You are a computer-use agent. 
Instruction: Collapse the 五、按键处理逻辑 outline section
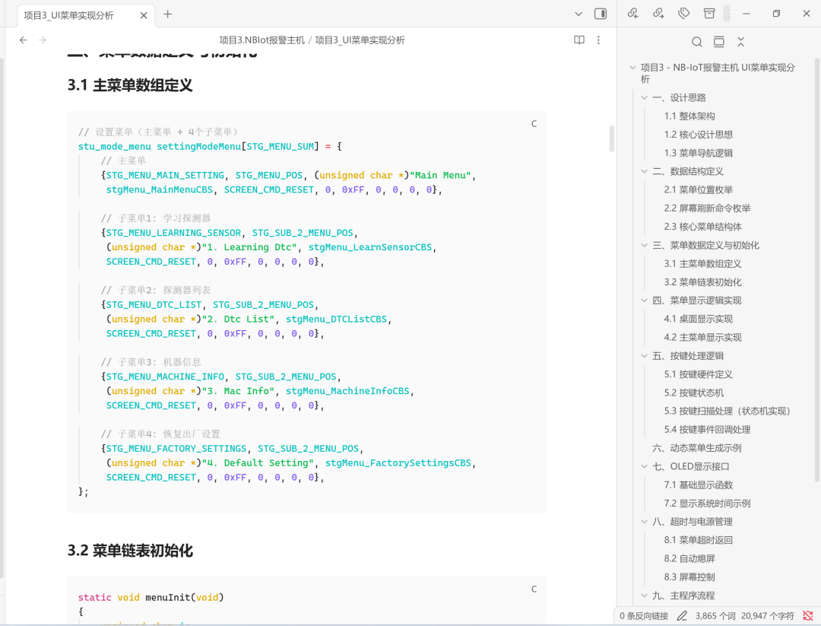[645, 356]
